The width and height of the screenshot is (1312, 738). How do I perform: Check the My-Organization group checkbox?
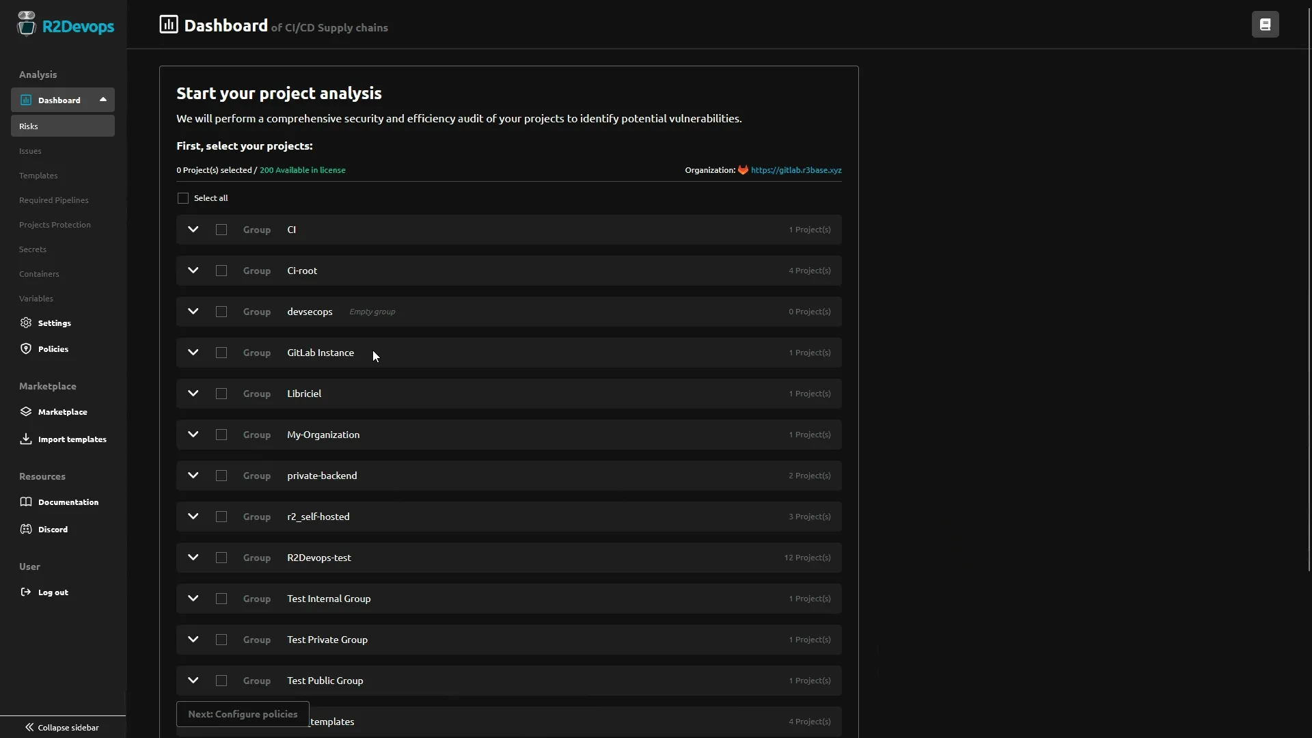point(221,435)
